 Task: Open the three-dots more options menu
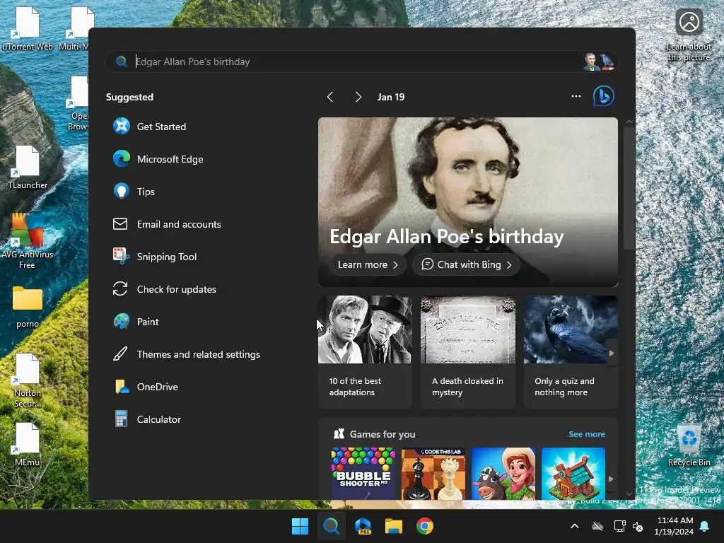[576, 96]
